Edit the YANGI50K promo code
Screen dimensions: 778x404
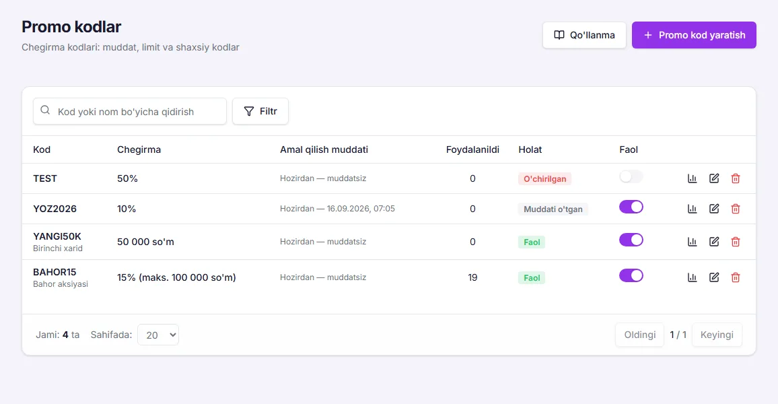(714, 242)
